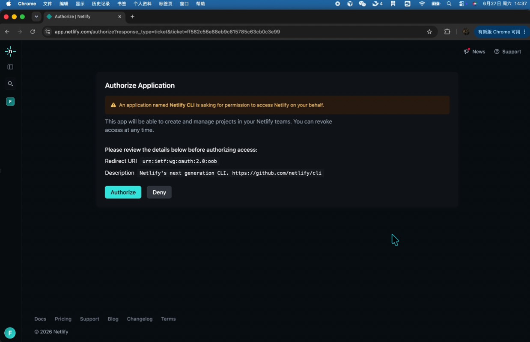Click the Deny button

pyautogui.click(x=159, y=192)
